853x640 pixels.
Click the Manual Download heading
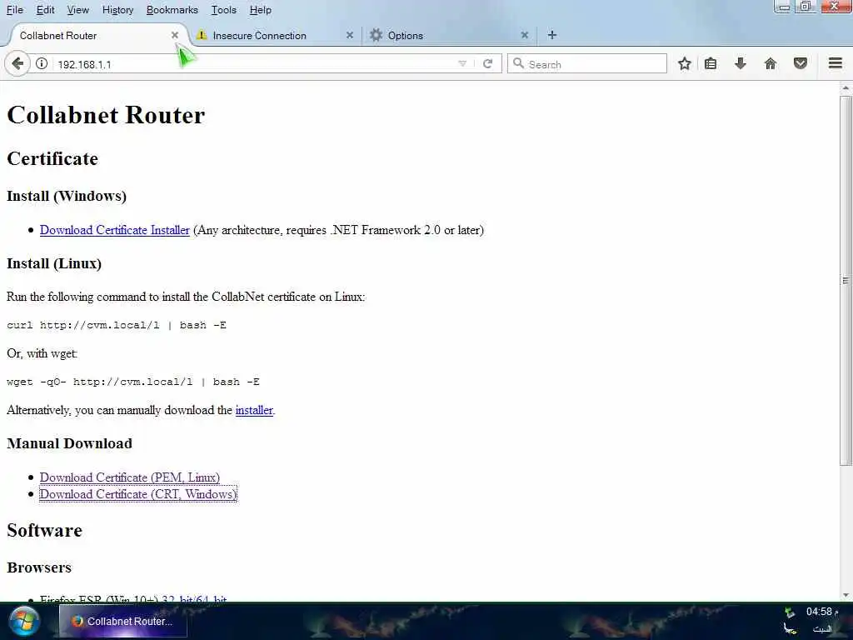[x=70, y=443]
